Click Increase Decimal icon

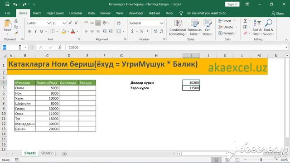coord(155,31)
